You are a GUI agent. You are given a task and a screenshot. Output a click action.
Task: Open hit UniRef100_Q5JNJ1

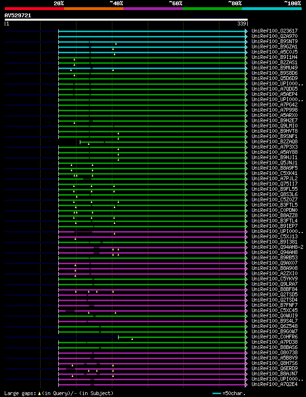(x=275, y=163)
